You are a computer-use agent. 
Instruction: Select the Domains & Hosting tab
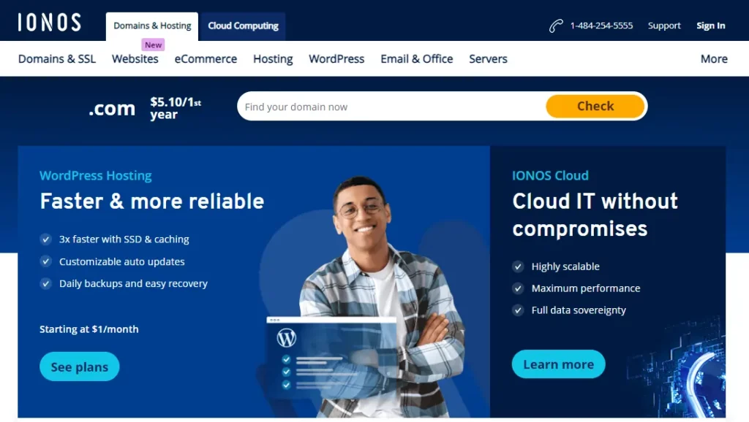tap(151, 26)
